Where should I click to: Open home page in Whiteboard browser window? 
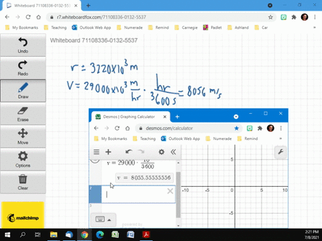click(38, 17)
